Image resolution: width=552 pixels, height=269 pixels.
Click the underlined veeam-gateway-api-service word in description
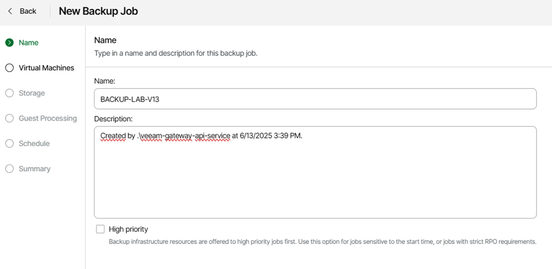[185, 136]
